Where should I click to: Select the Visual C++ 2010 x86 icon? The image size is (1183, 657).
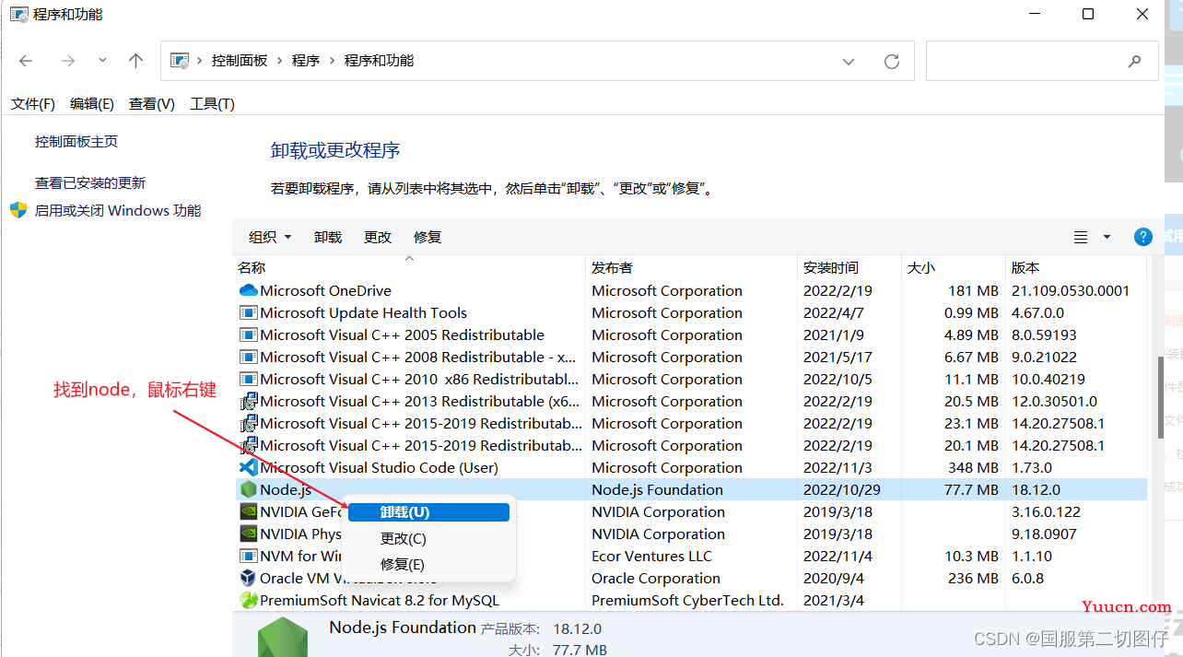click(248, 379)
